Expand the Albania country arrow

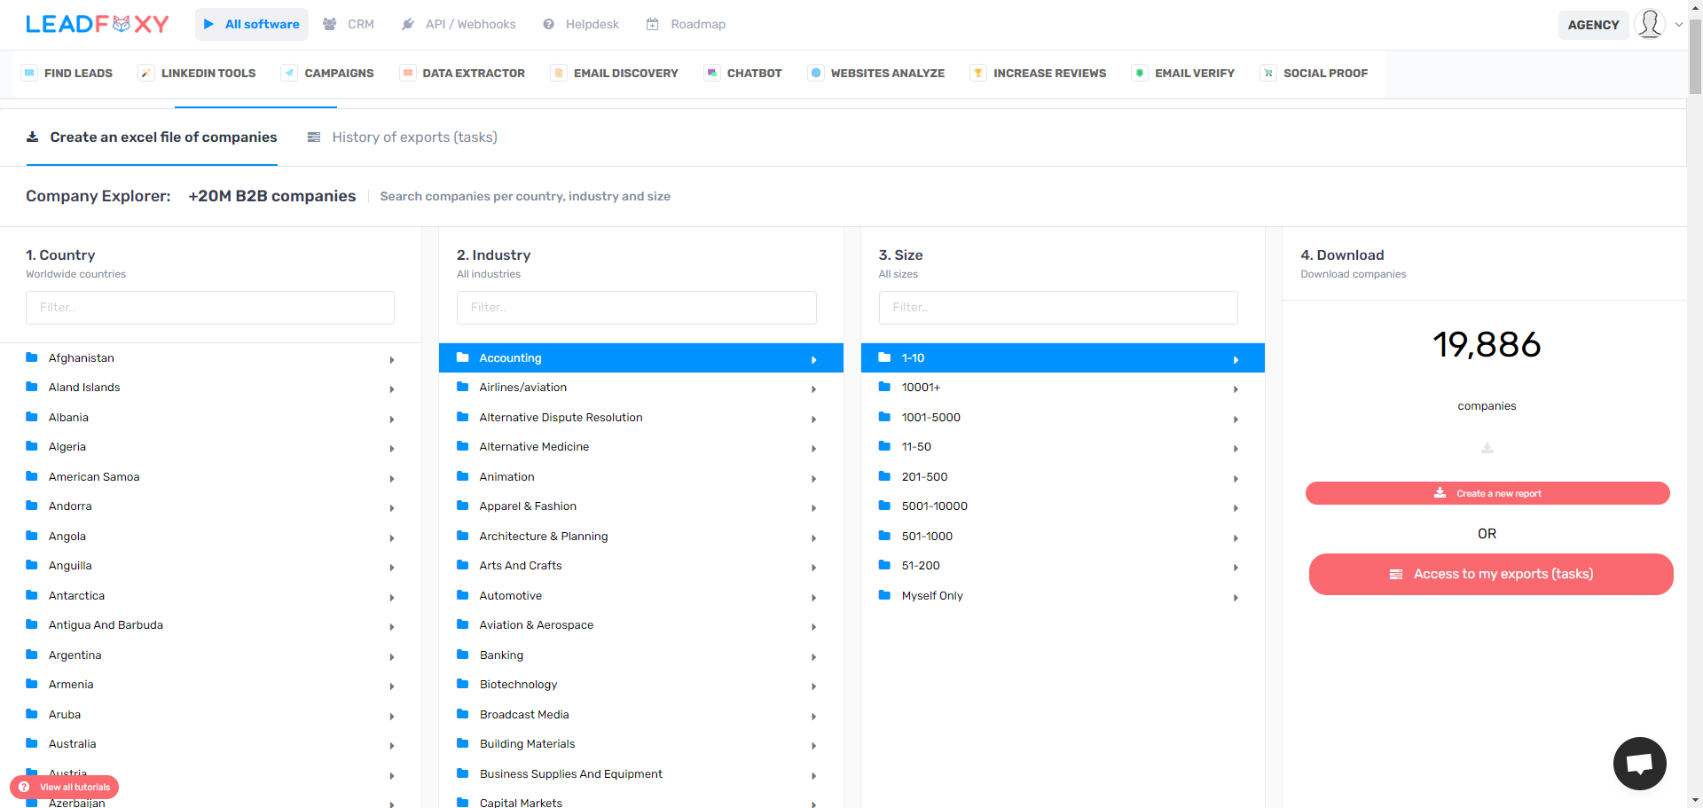coord(392,419)
